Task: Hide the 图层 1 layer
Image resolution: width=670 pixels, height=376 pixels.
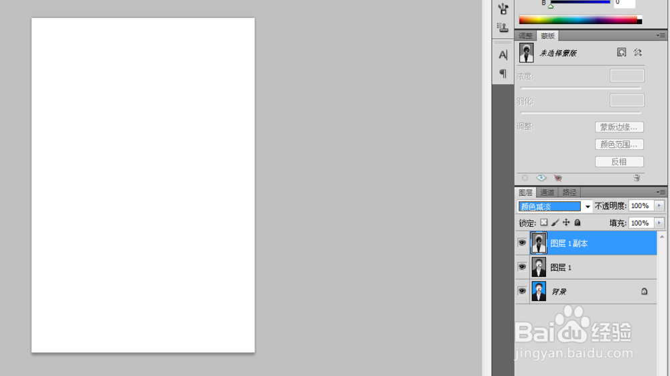Action: [x=522, y=267]
